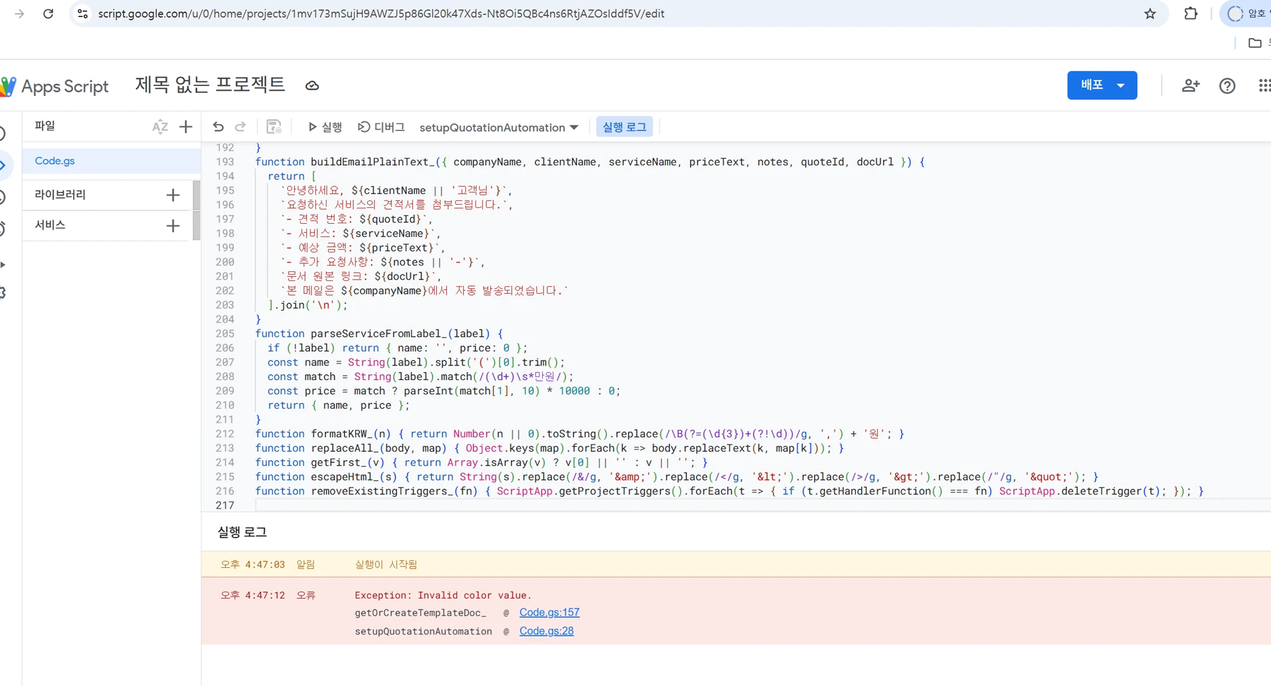The image size is (1271, 686).
Task: Toggle the 실행 로그 execution log panel
Action: pos(624,127)
